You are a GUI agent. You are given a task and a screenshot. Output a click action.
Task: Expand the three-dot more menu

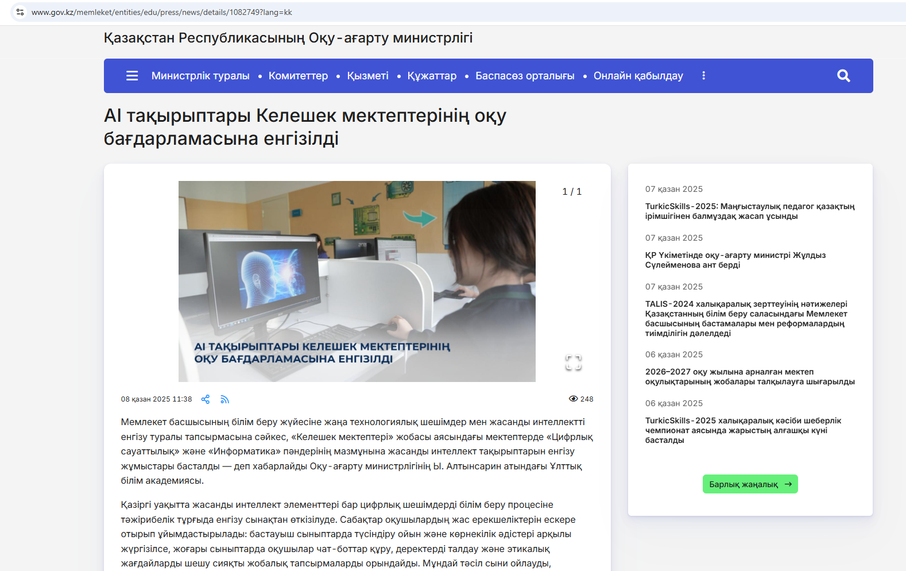click(x=703, y=76)
